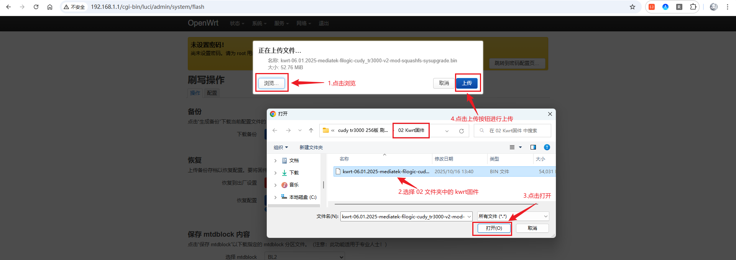The width and height of the screenshot is (736, 260).
Task: Click the browser reload page icon
Action: [x=36, y=7]
